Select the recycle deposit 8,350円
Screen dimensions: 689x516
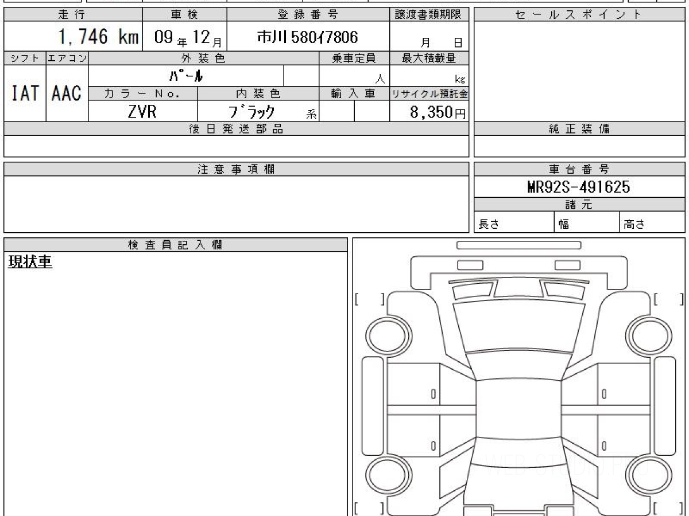(x=438, y=112)
